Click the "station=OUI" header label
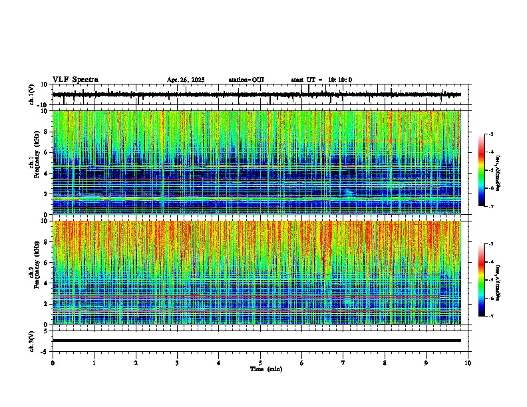 click(246, 80)
